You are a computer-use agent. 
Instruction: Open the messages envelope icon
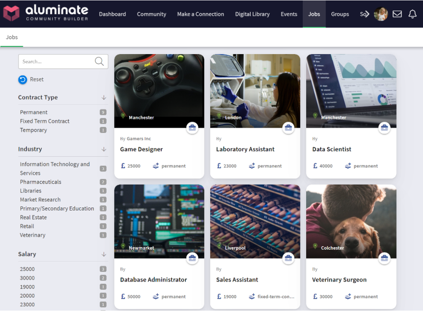click(x=397, y=14)
